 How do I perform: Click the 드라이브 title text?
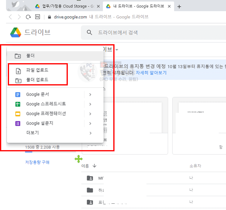pyautogui.click(x=37, y=32)
